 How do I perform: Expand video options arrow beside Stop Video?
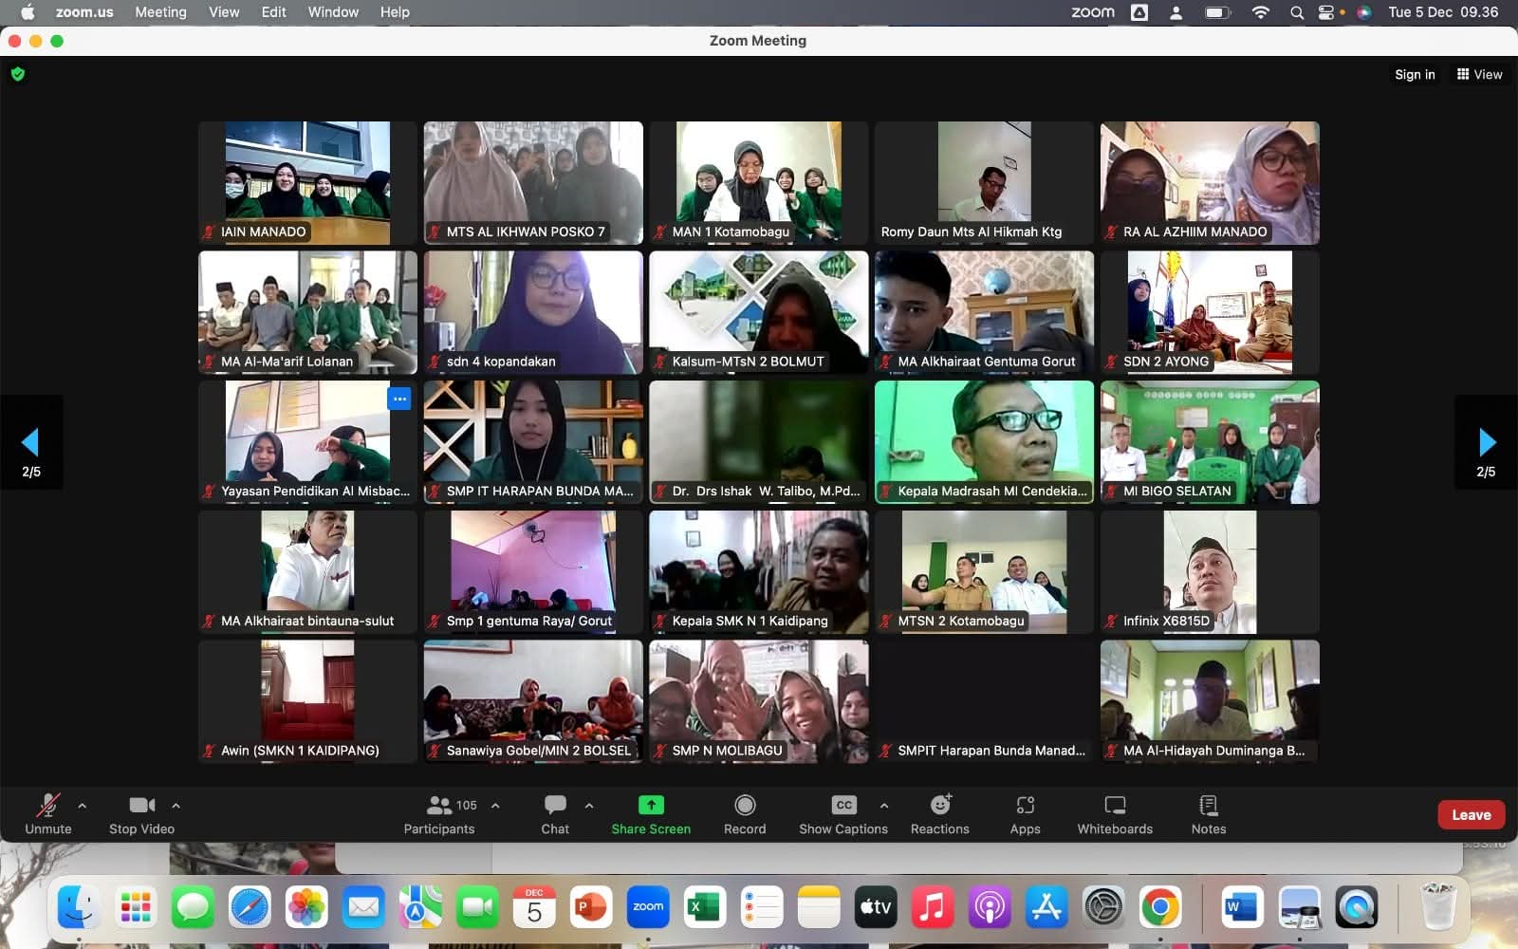tap(176, 806)
